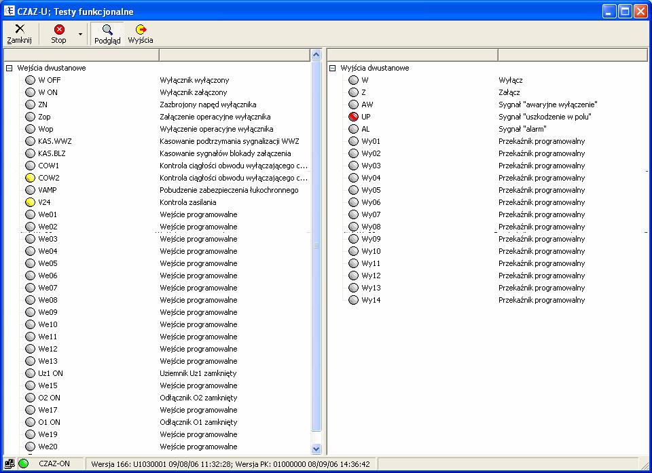Click the COW1 grey indicator icon
This screenshot has height=473, width=652.
click(30, 166)
